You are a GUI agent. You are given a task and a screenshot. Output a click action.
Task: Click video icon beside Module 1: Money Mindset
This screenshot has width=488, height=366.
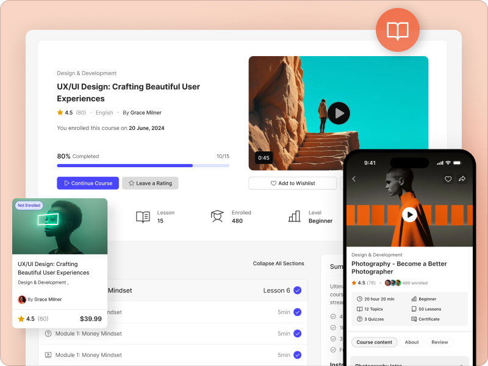tap(48, 355)
